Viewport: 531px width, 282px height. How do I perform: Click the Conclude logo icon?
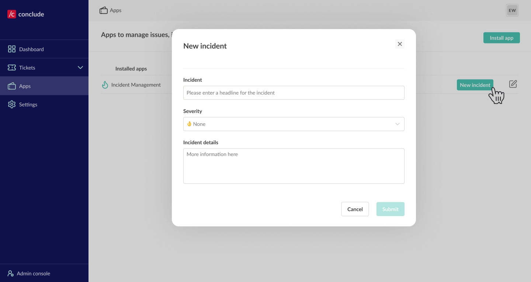(12, 14)
